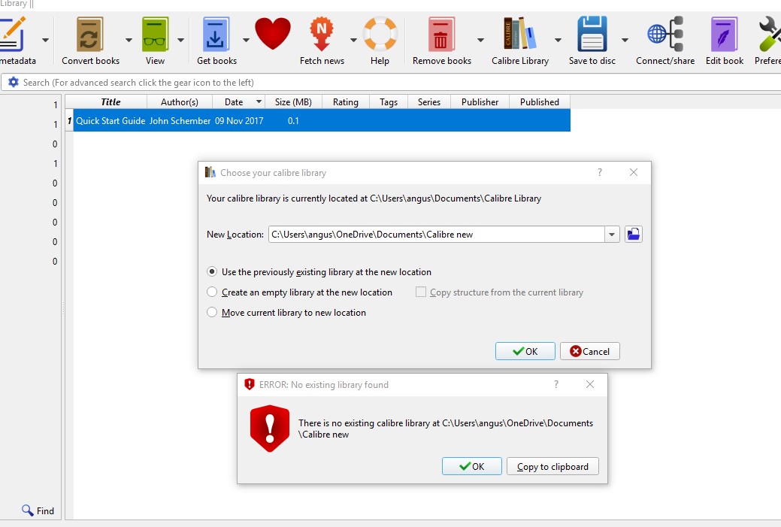Click the 09 Nov 2017 date cell
The width and height of the screenshot is (781, 527).
point(239,120)
